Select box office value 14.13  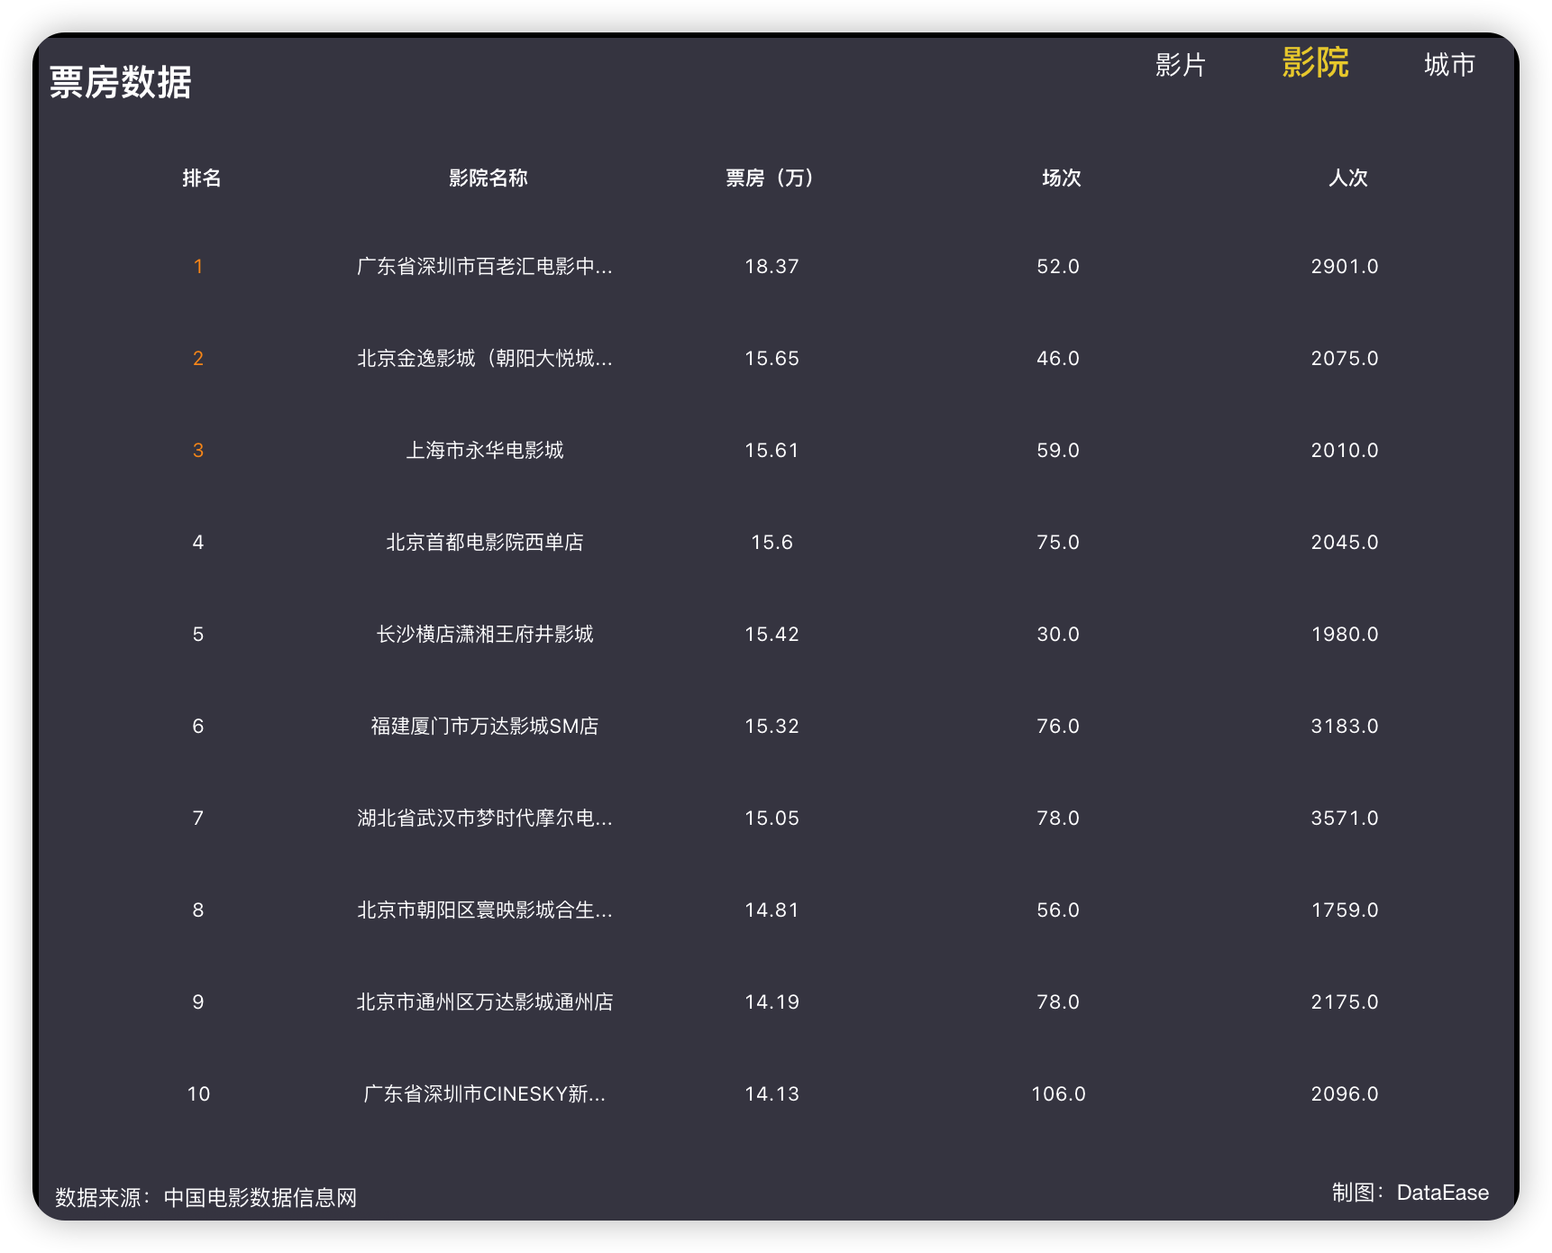pyautogui.click(x=771, y=1094)
